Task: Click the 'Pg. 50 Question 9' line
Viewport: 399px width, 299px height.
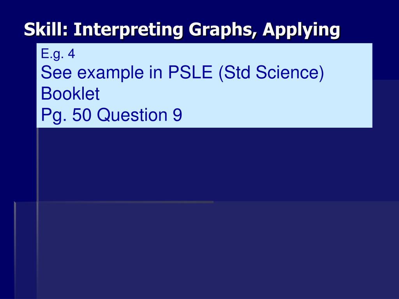Action: 111,115
